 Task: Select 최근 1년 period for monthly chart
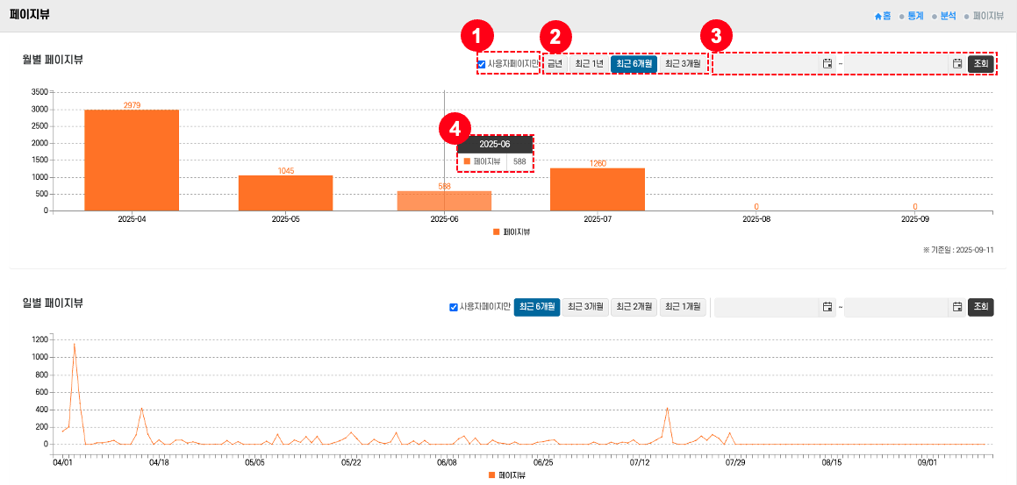589,64
